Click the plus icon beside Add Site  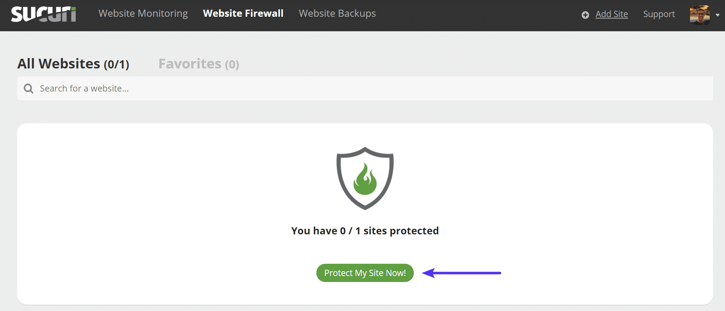(x=585, y=15)
